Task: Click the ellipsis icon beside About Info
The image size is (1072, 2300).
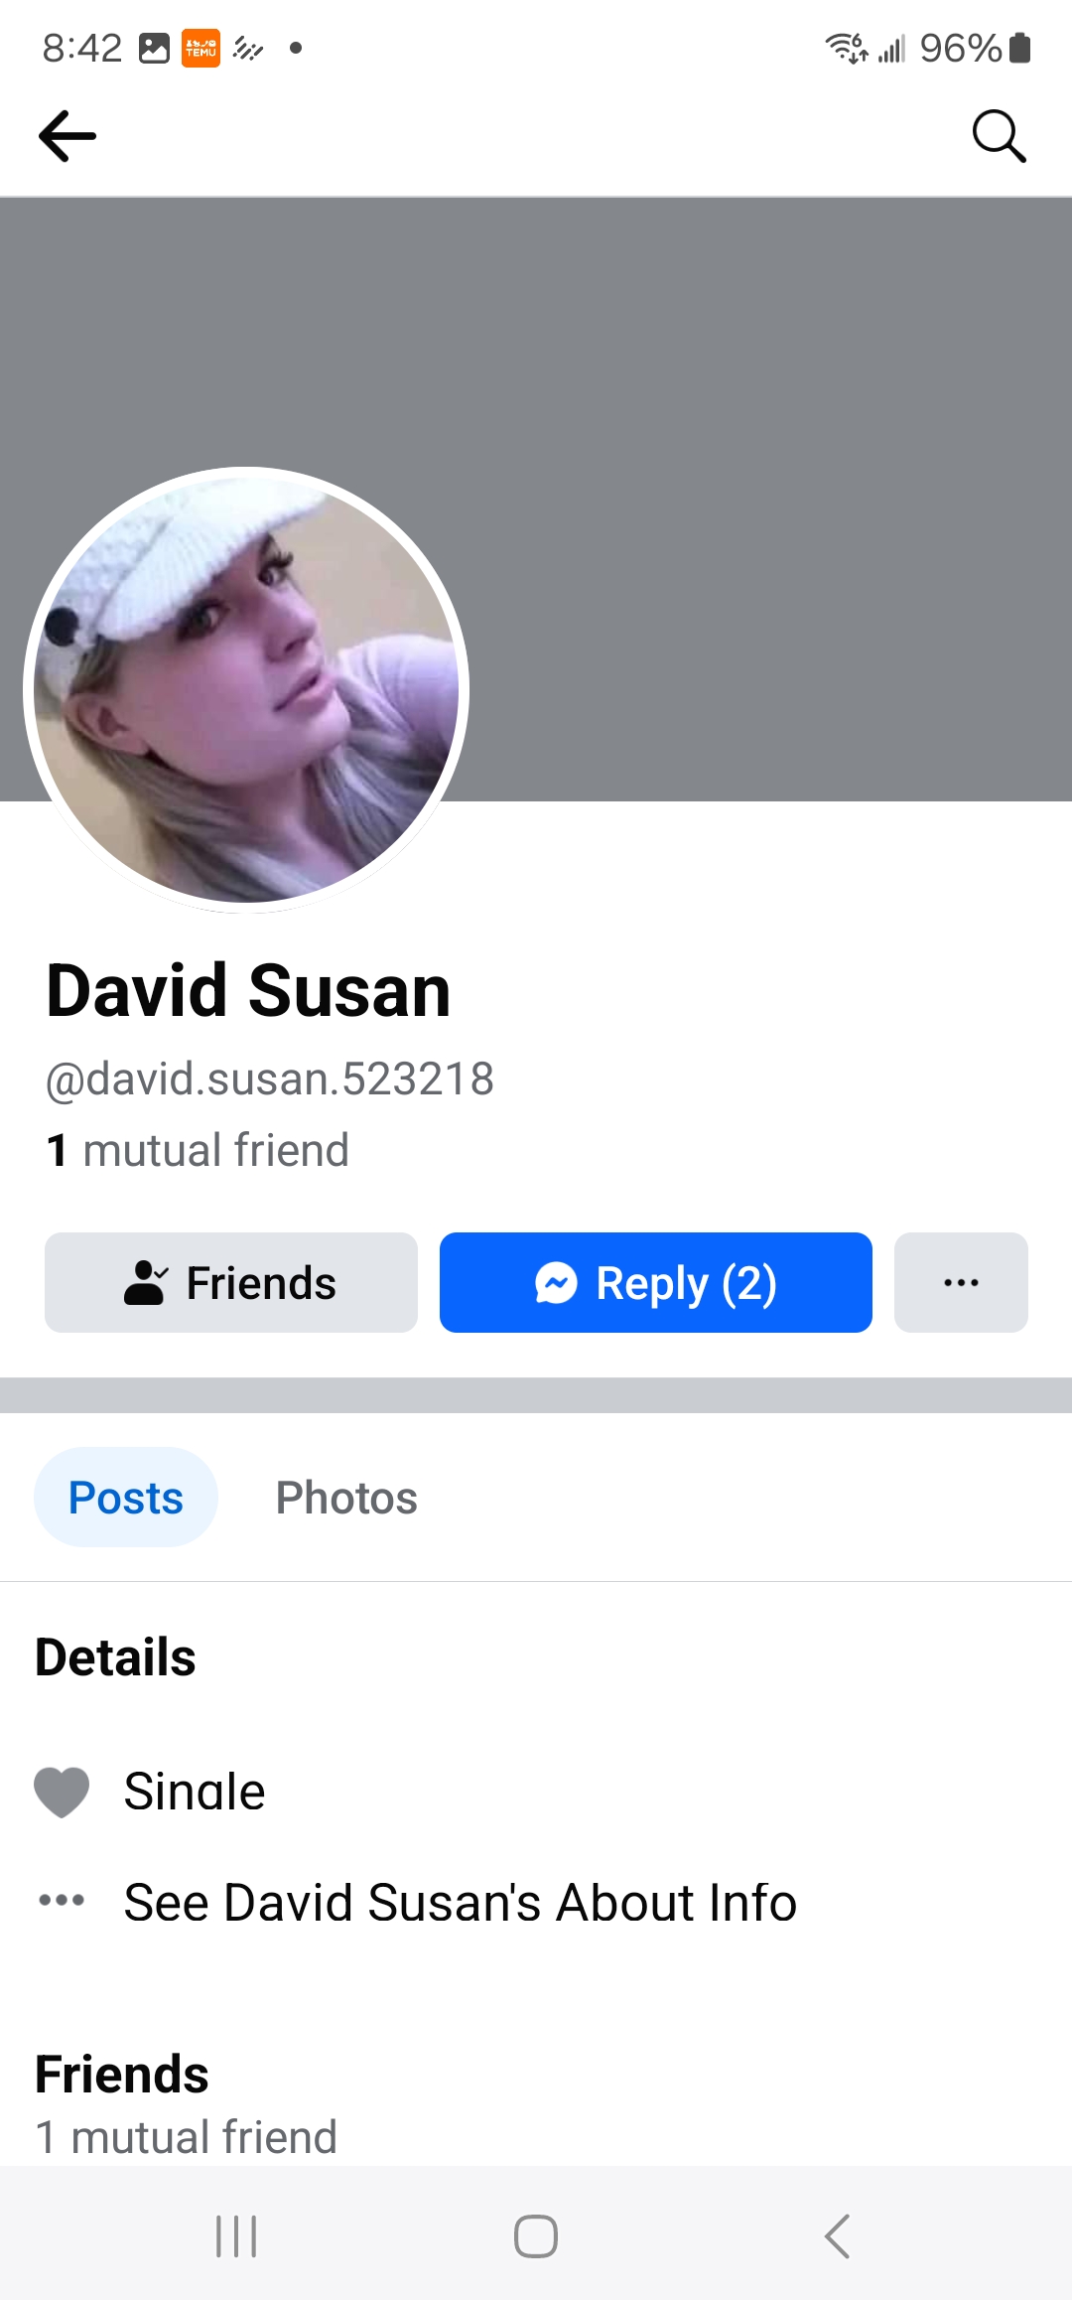Action: pyautogui.click(x=62, y=1900)
